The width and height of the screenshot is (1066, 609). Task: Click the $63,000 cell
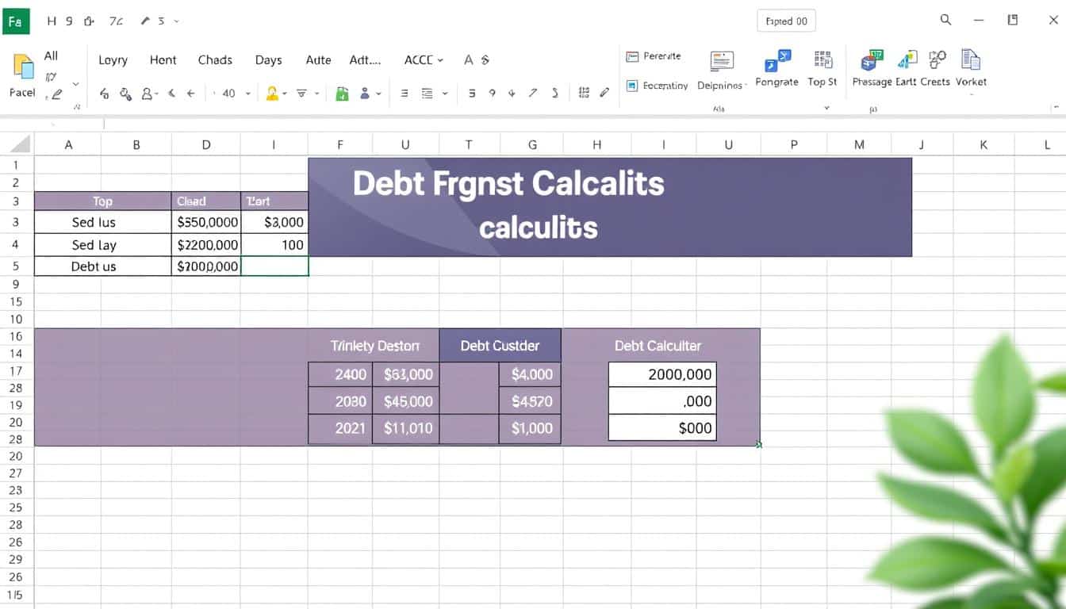[405, 374]
